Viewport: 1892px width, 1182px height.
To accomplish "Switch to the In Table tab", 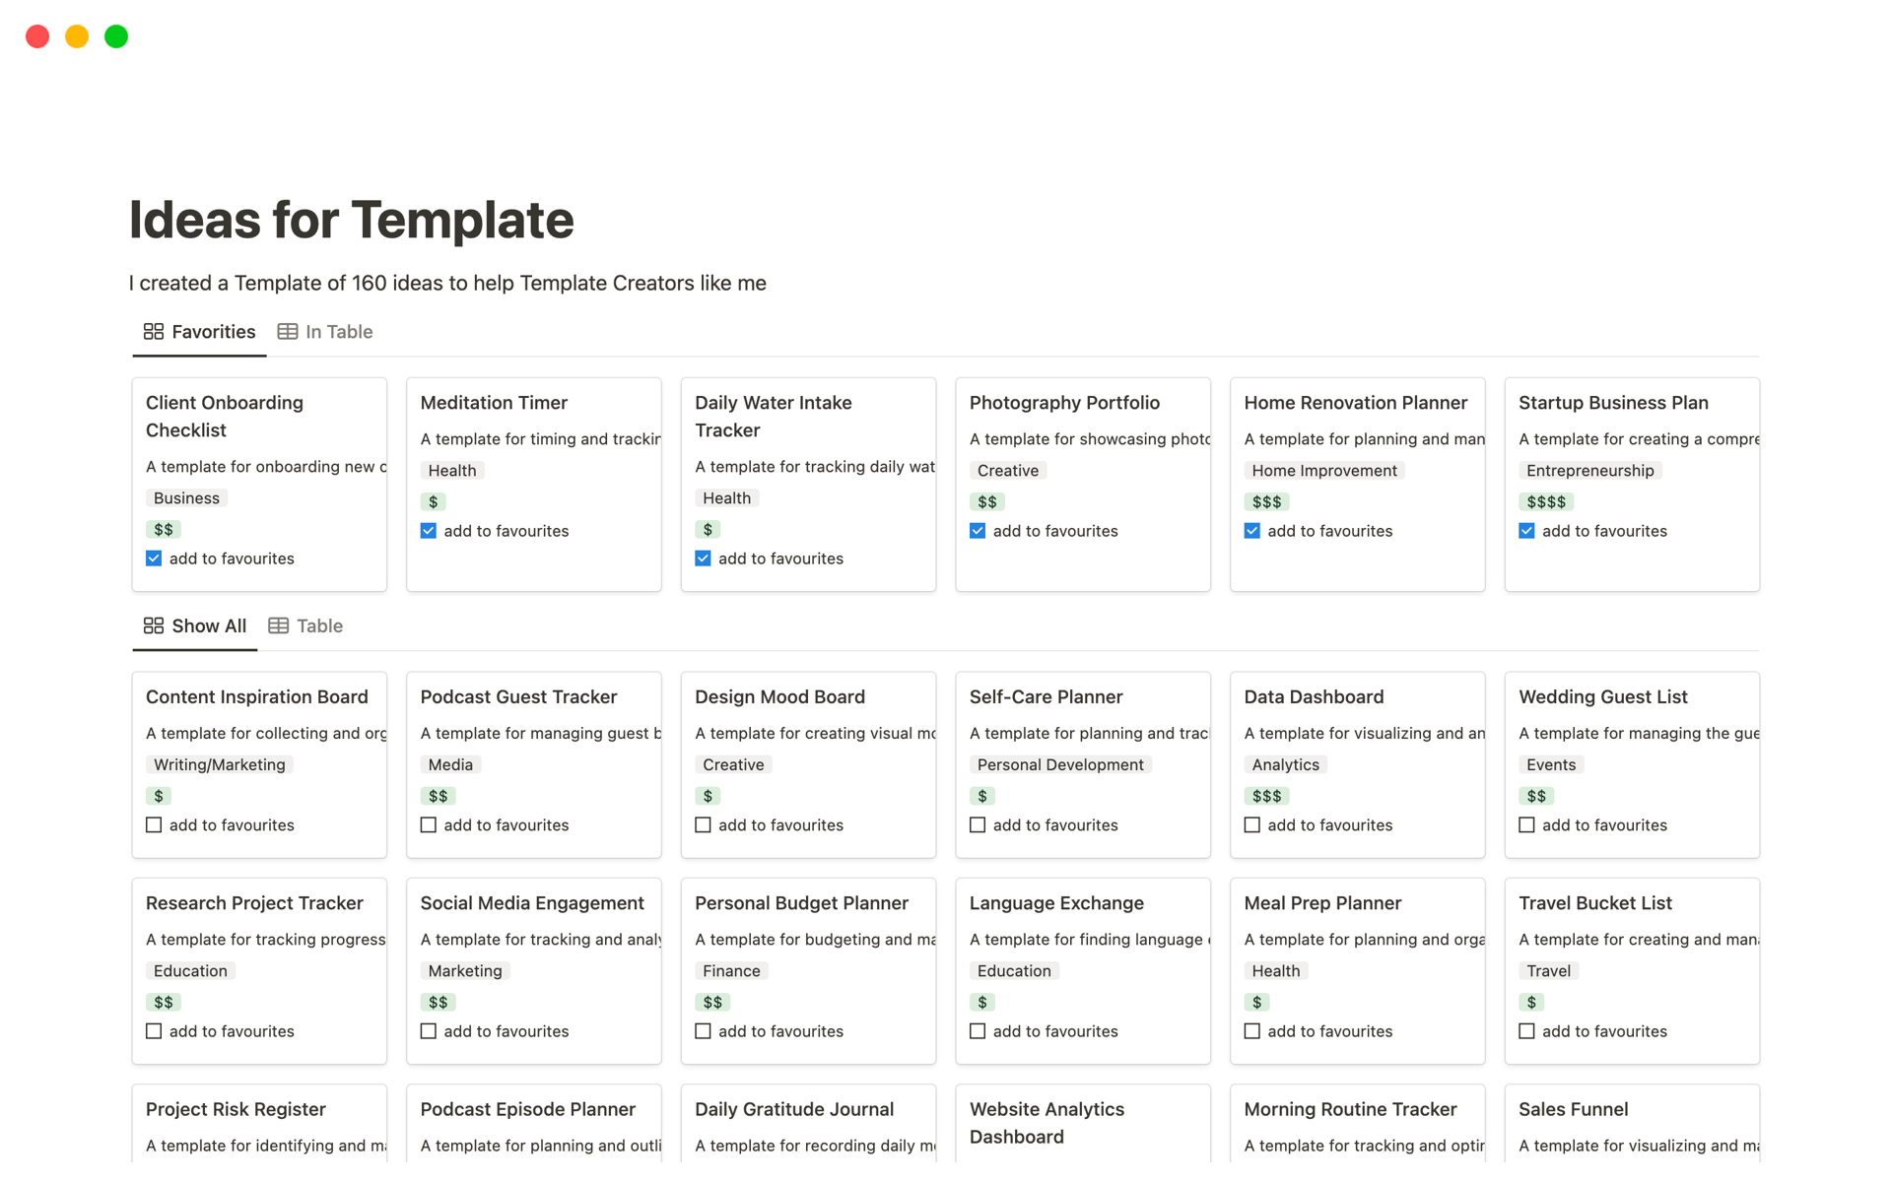I will (338, 331).
